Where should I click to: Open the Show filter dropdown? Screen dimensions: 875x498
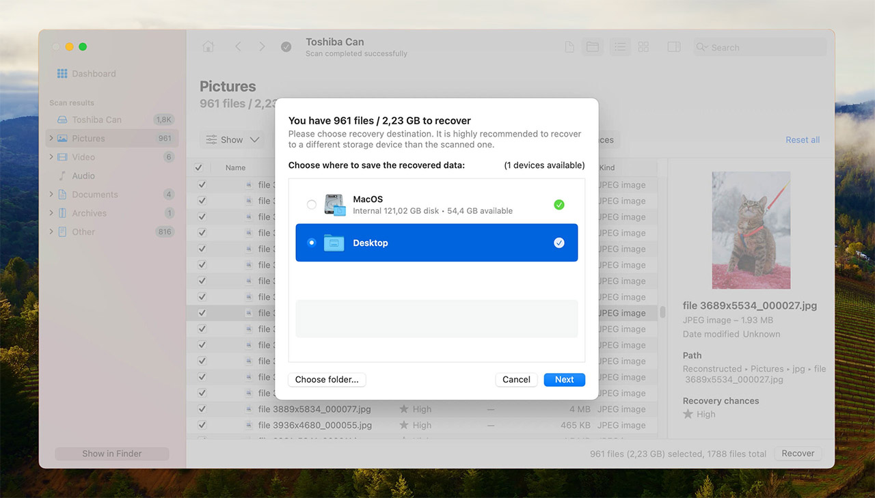pos(232,139)
